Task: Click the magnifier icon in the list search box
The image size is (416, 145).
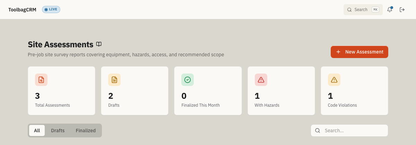Action: click(318, 130)
